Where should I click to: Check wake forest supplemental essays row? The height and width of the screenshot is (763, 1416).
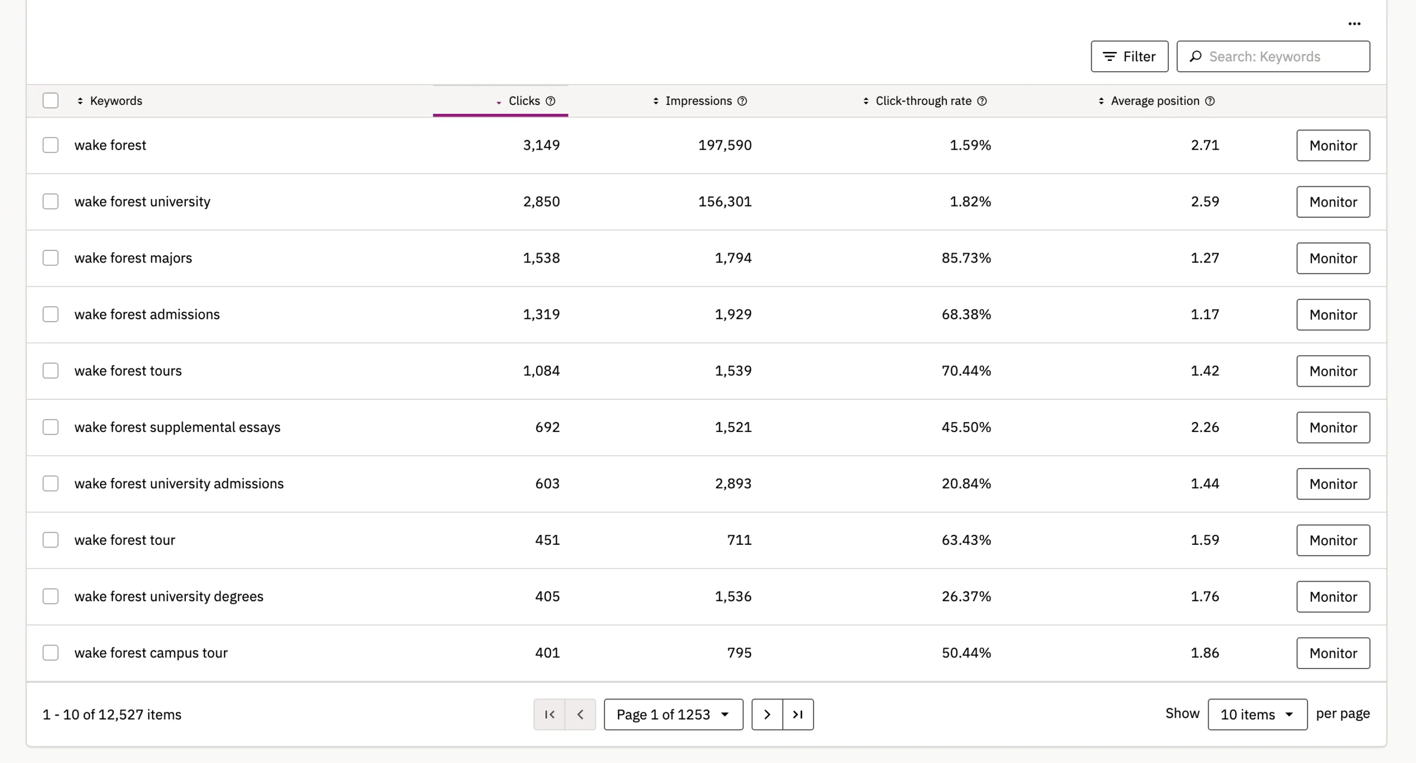pyautogui.click(x=50, y=427)
